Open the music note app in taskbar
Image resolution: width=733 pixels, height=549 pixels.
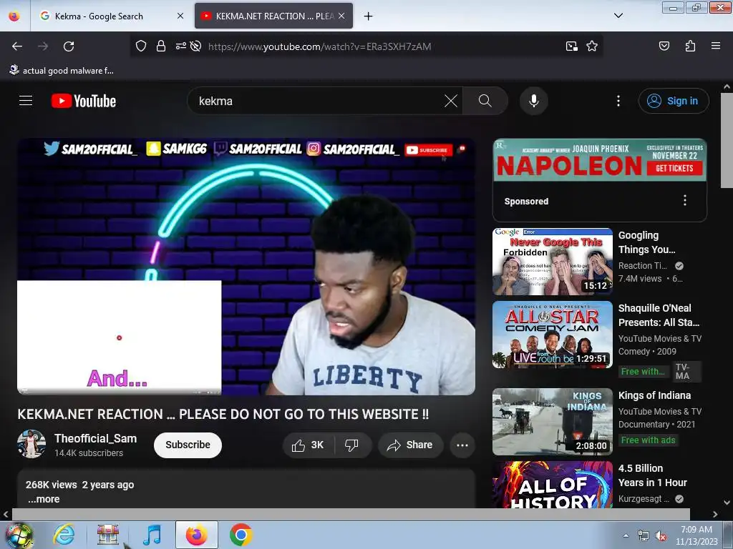click(152, 535)
